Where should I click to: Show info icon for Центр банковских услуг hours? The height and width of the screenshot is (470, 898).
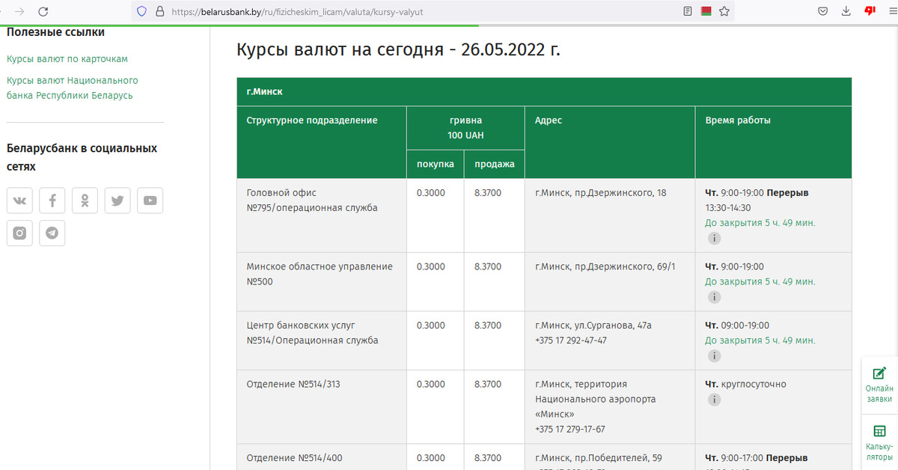(x=715, y=356)
